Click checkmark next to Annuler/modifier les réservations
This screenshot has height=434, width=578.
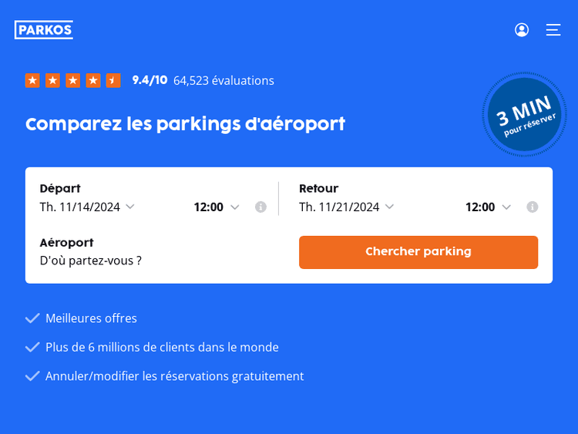pos(32,376)
